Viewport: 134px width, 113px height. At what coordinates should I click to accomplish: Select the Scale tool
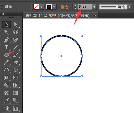coord(16,70)
